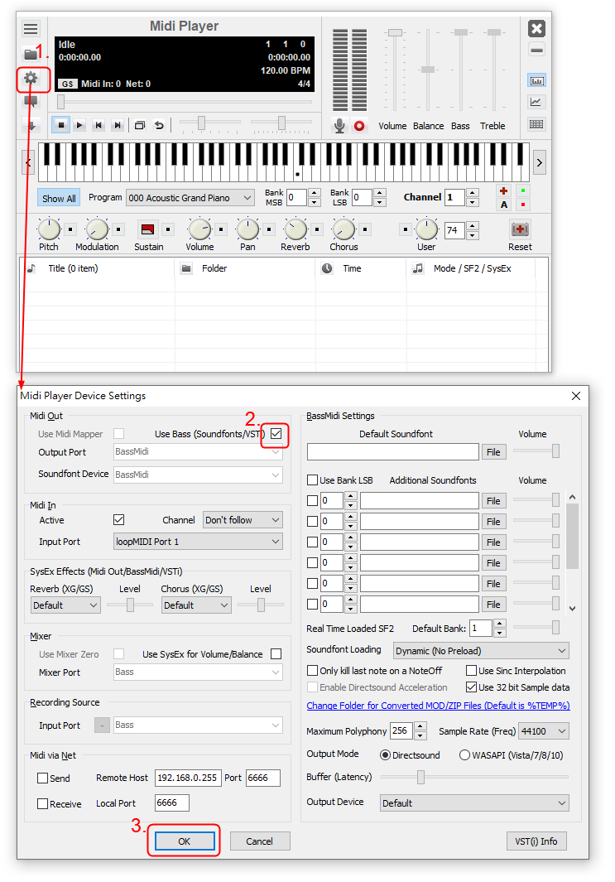Toggle the loop/repeat arrow icon
The width and height of the screenshot is (615, 882).
tap(159, 125)
